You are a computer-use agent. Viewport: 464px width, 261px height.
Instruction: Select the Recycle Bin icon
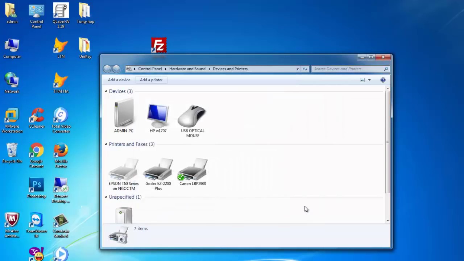coord(12,153)
